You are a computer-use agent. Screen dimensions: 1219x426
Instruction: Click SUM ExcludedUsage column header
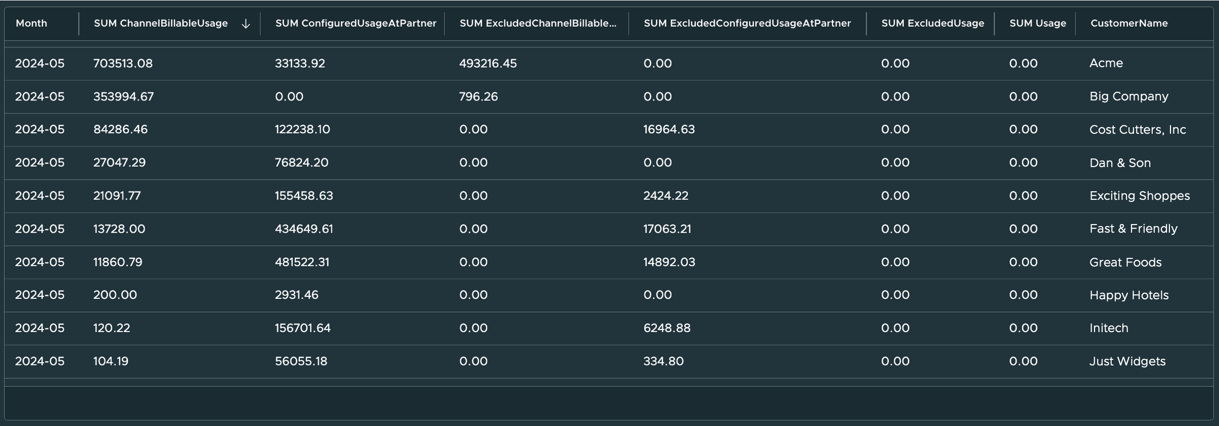933,23
